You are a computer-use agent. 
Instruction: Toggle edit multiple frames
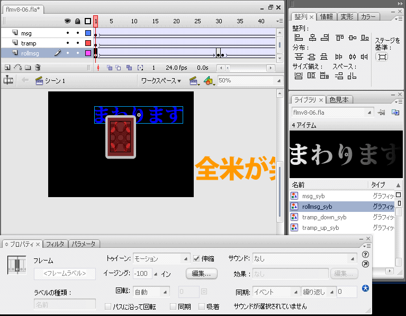129,68
